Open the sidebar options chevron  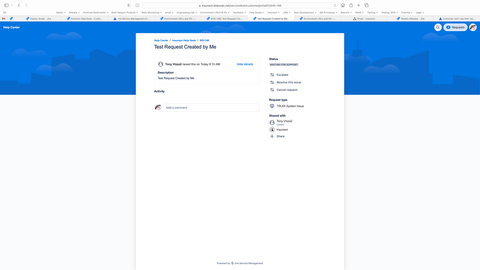pyautogui.click(x=12, y=5)
